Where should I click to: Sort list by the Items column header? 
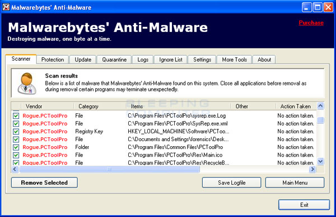178,106
